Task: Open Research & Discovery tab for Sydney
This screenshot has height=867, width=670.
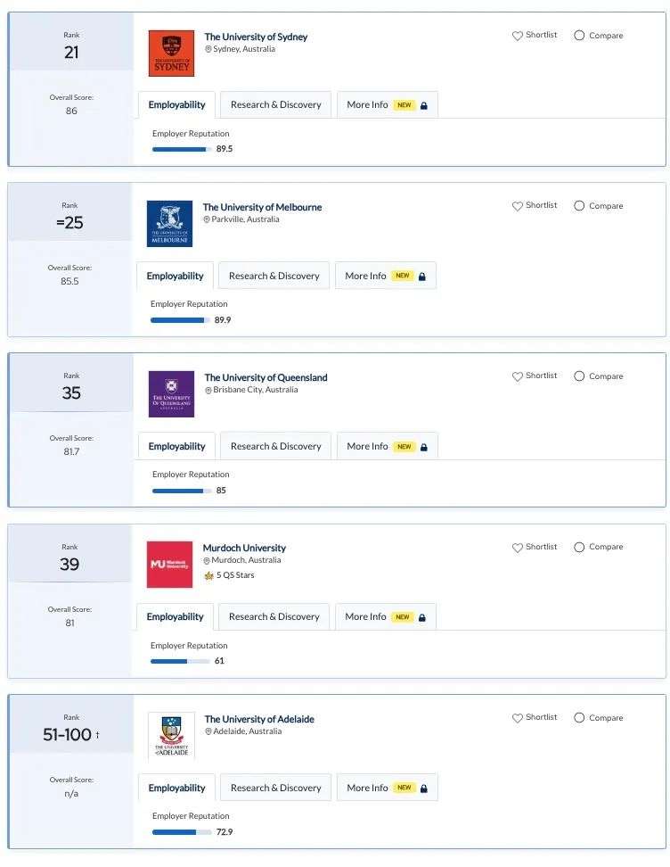Action: coord(275,104)
